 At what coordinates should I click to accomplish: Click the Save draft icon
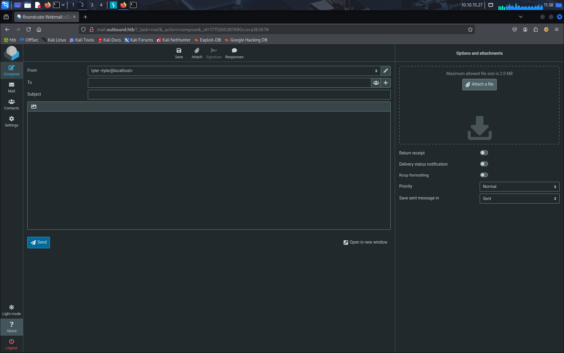pos(179,53)
